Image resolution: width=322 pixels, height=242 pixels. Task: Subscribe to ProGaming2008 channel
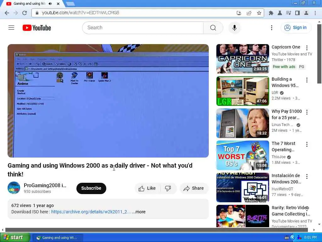91,188
